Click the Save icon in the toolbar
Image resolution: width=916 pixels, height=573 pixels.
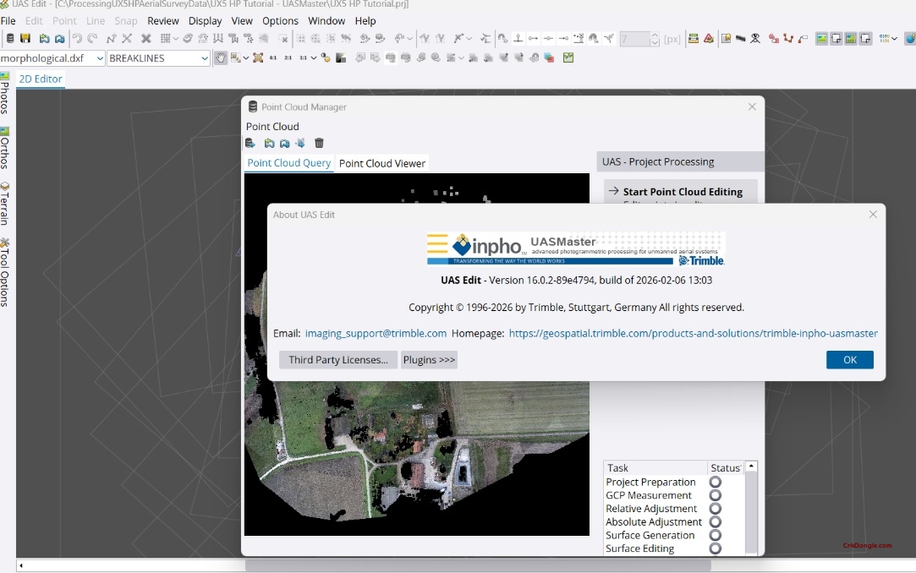[x=26, y=38]
